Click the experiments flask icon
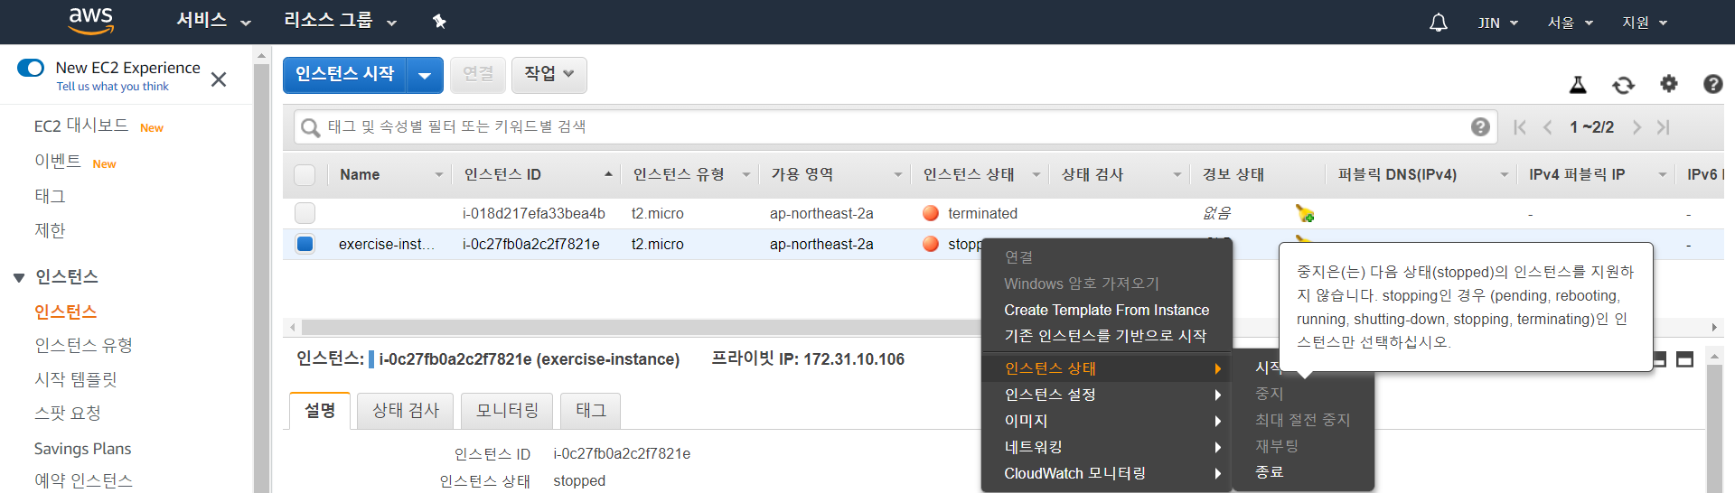 1578,85
